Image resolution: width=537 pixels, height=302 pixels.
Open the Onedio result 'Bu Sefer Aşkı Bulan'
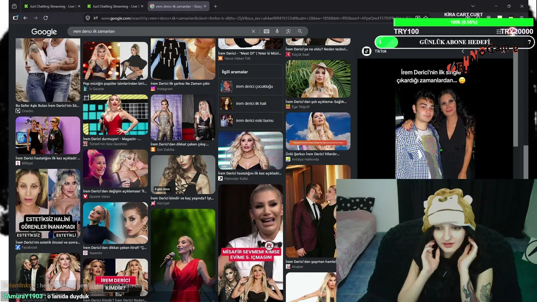tap(47, 106)
